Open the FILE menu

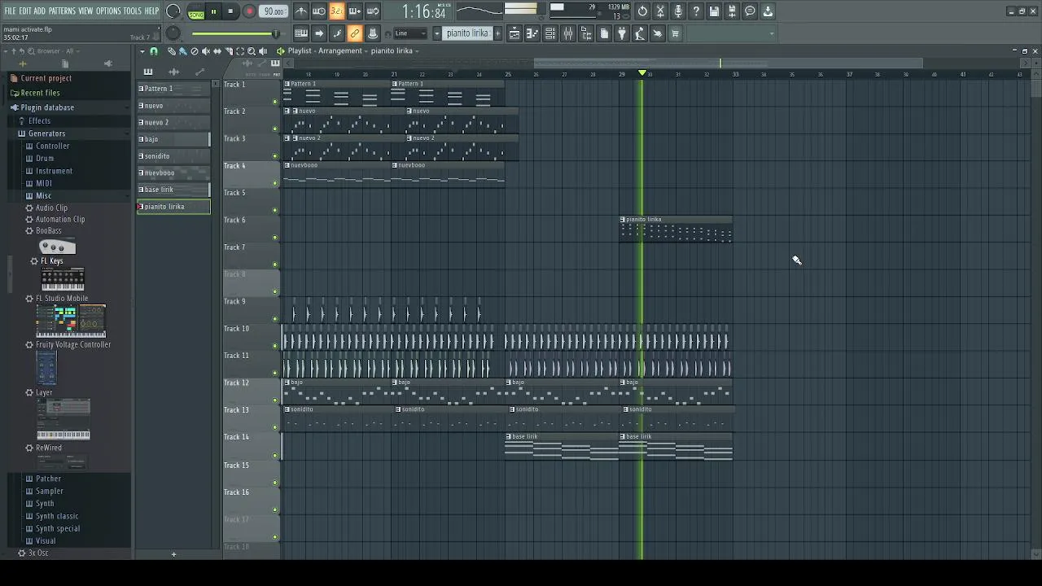tap(10, 11)
